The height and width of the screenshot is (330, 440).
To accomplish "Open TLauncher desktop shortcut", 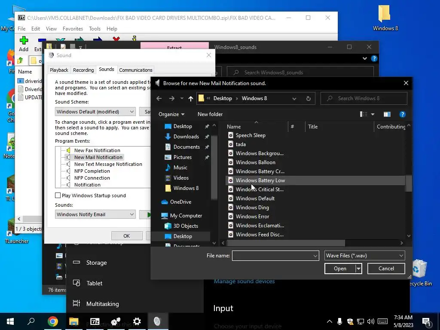I will [16, 231].
